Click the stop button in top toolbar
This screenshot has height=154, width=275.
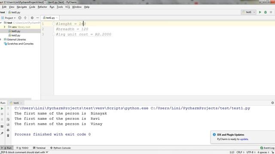[x=271, y=12]
